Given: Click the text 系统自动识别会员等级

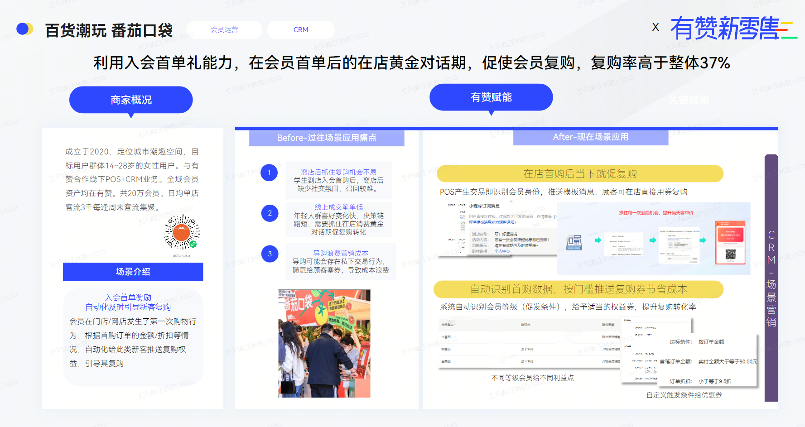Looking at the screenshot, I should (x=568, y=307).
